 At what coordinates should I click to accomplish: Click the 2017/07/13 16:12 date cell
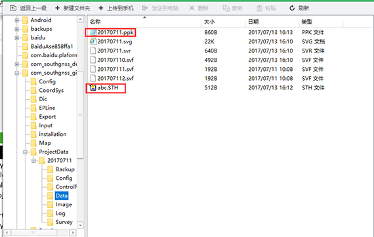point(270,88)
